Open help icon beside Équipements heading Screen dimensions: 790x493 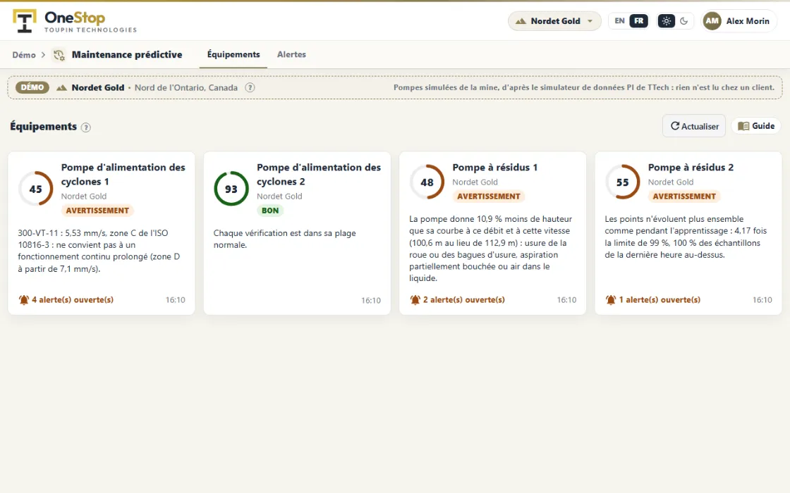coord(86,127)
